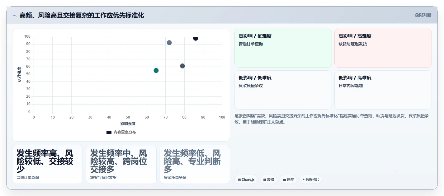Click the lightning icon beside the header title

click(15, 16)
